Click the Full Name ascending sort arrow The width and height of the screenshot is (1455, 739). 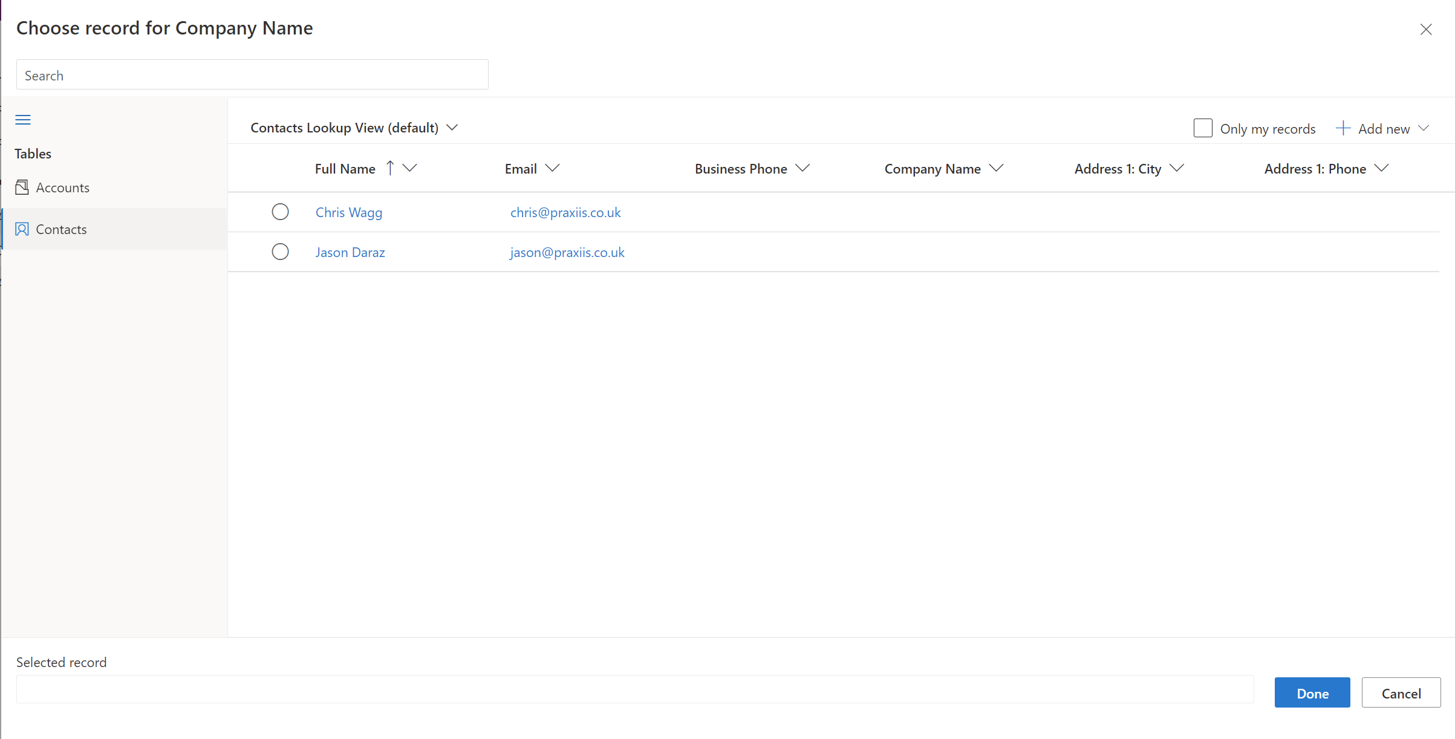tap(390, 168)
